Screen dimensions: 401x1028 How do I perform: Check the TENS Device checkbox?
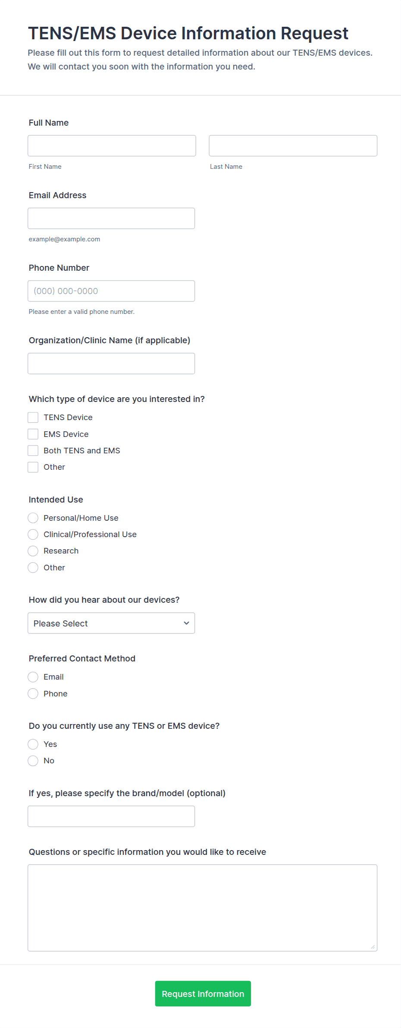tap(33, 418)
